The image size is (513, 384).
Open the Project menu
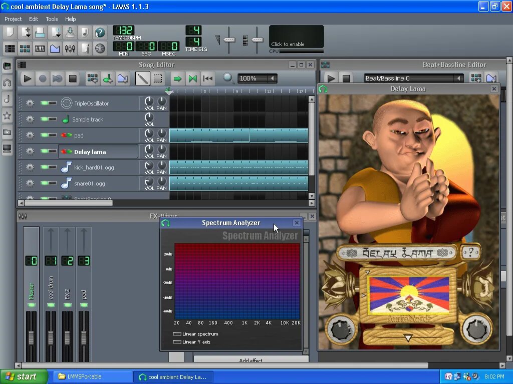13,19
